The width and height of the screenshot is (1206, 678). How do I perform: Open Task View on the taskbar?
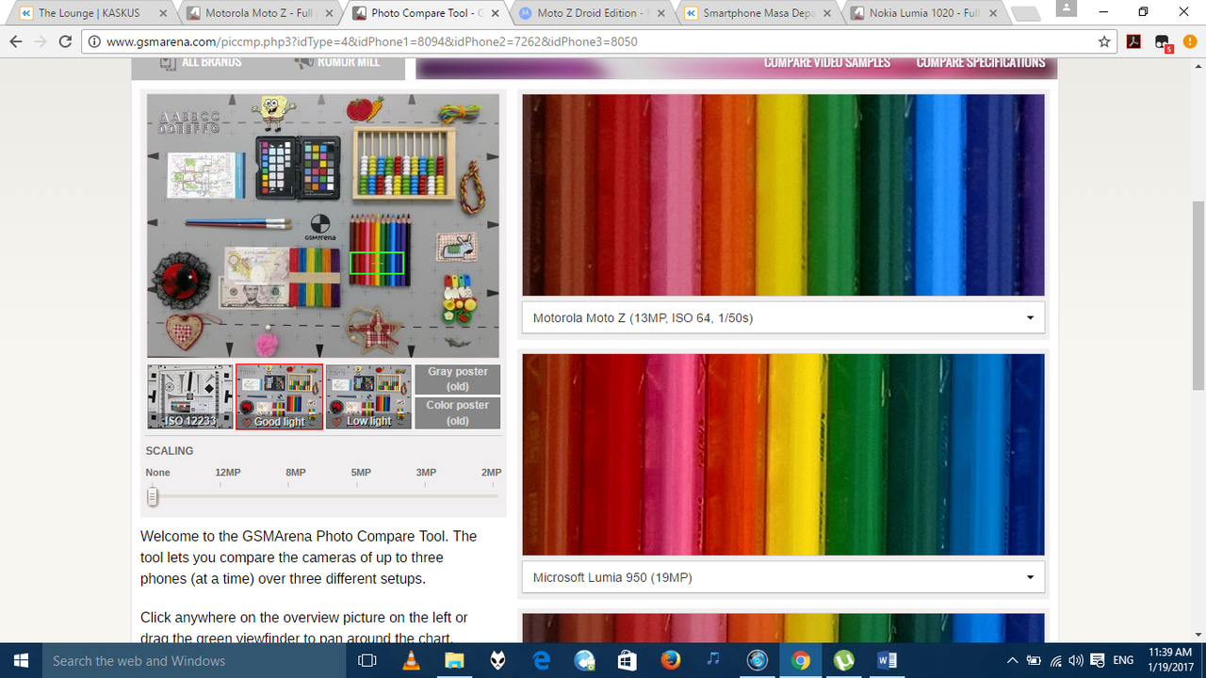(x=368, y=661)
